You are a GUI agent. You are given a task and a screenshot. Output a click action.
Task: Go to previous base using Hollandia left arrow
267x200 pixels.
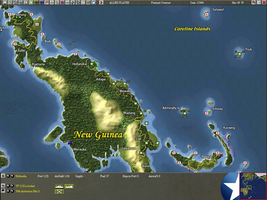[8, 176]
